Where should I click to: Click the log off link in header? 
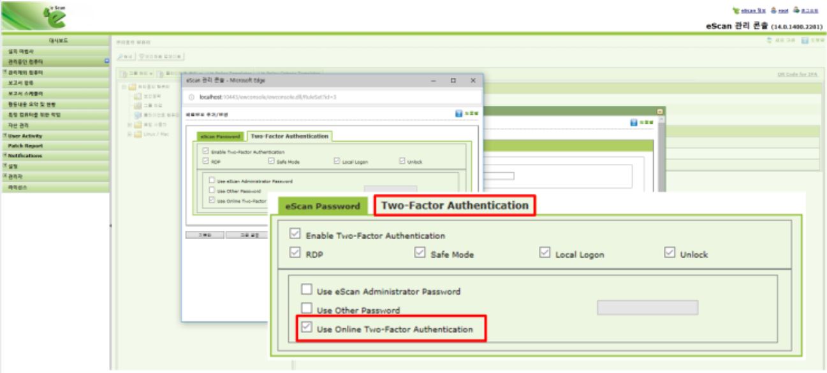point(809,11)
